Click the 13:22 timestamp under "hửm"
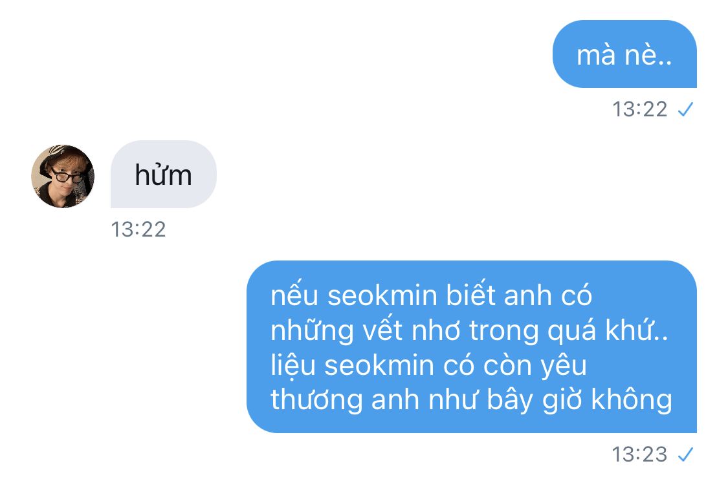728x479 pixels. 138,229
